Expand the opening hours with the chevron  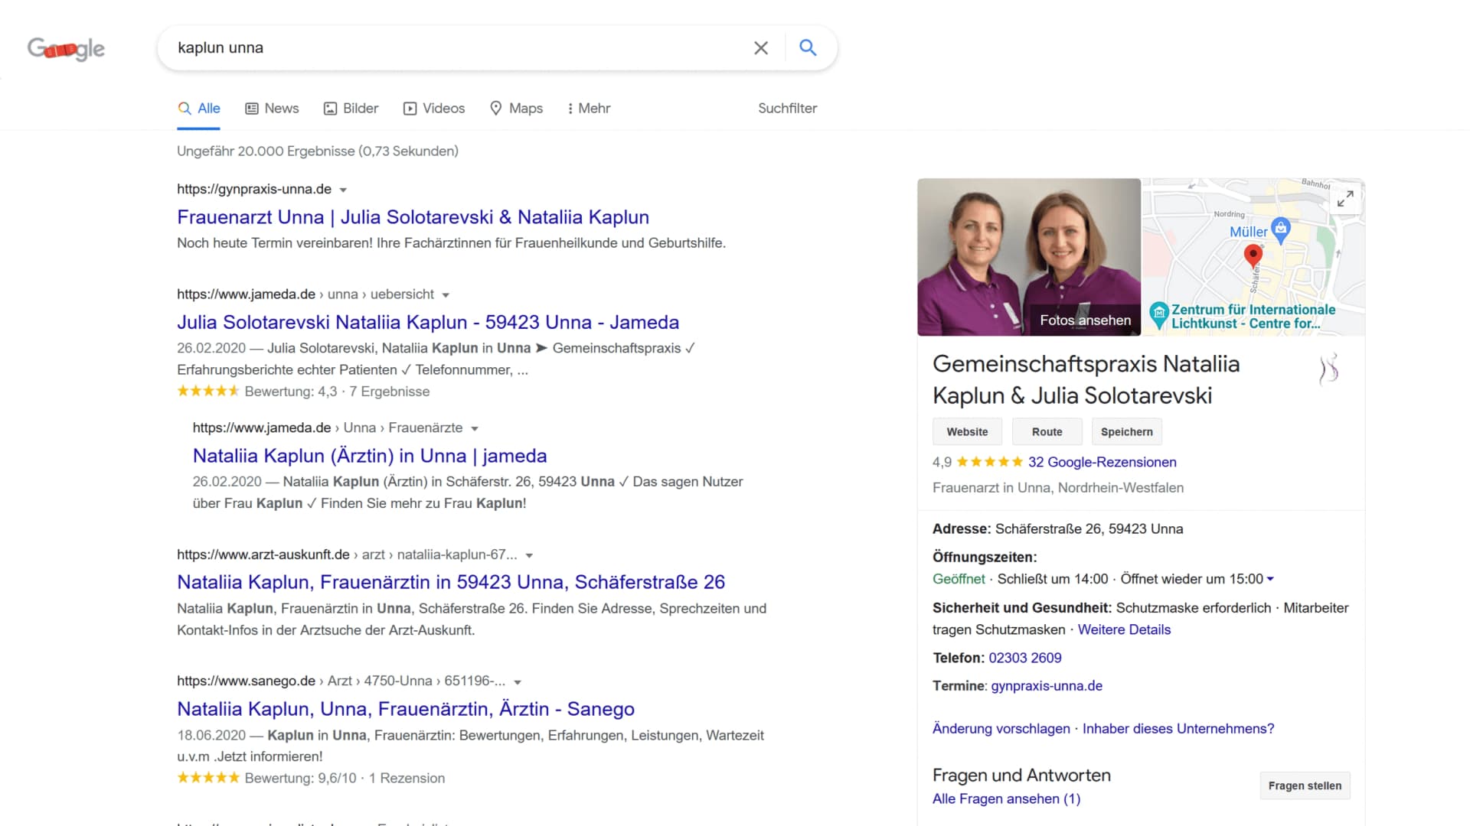pos(1271,579)
